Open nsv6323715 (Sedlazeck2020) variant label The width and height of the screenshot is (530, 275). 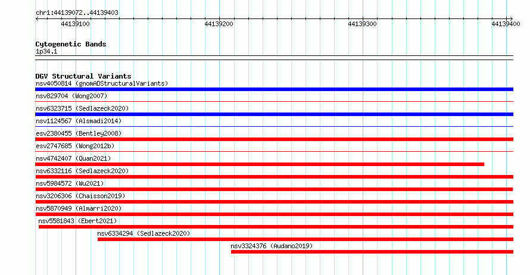82,108
